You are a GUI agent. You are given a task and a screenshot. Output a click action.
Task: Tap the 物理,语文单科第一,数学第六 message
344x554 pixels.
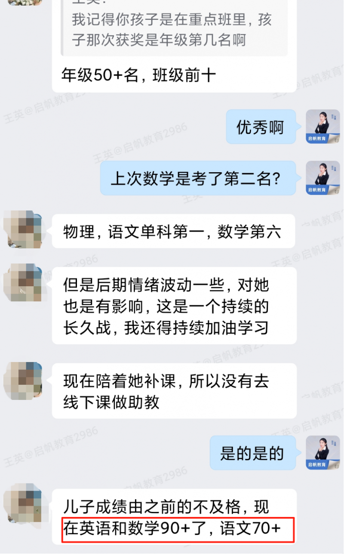coord(174,231)
